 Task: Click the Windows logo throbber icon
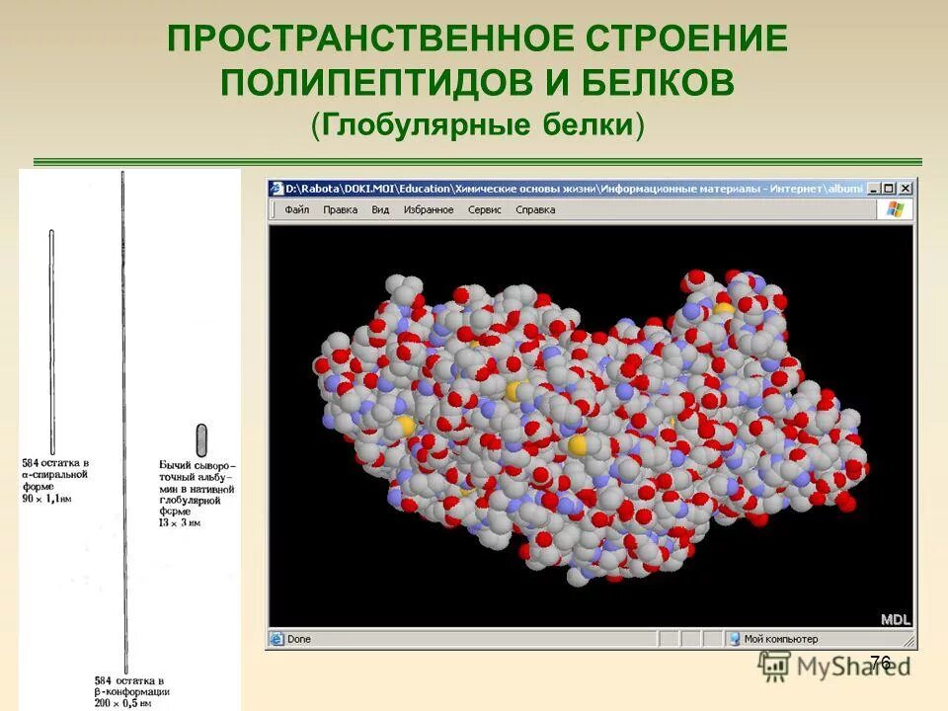(x=895, y=208)
